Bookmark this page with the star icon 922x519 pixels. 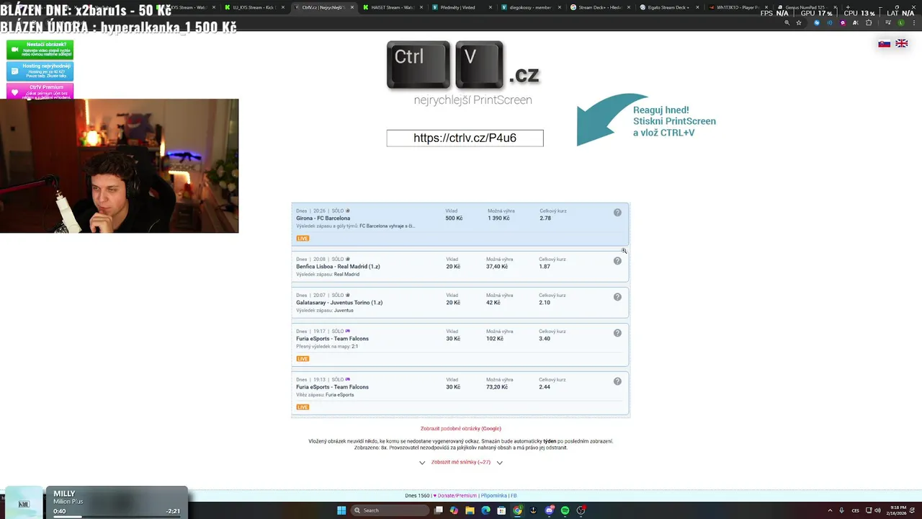799,22
